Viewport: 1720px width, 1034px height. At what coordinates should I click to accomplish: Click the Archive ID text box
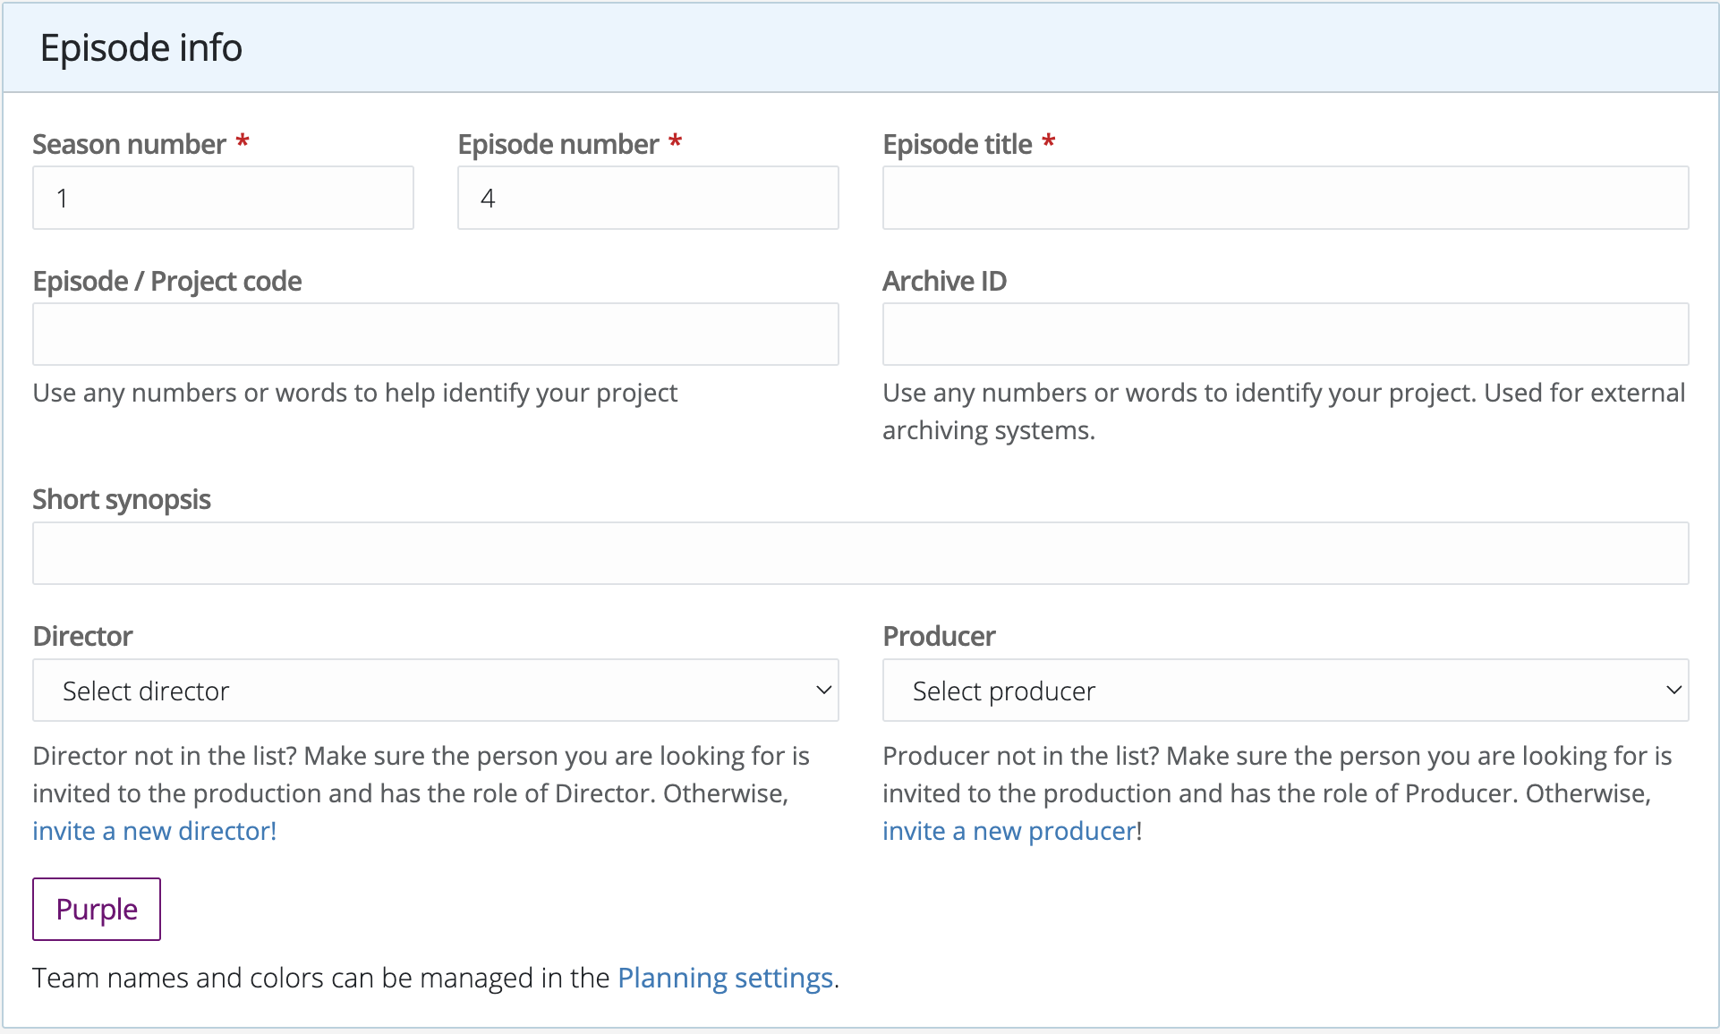pyautogui.click(x=1285, y=335)
